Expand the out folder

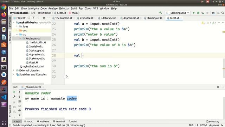click(x=17, y=31)
